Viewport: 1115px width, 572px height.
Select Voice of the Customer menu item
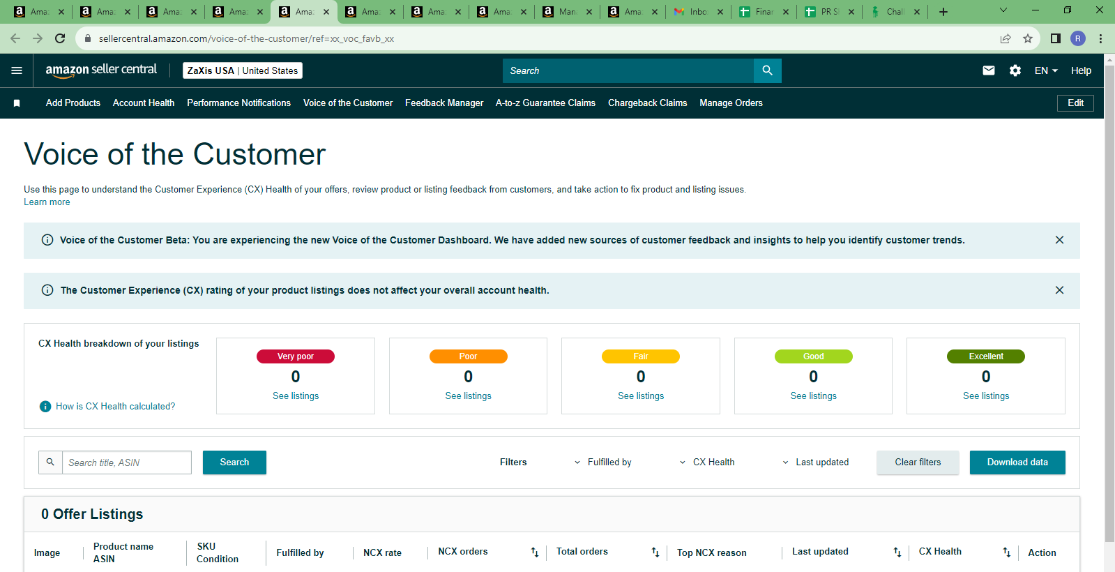tap(348, 103)
